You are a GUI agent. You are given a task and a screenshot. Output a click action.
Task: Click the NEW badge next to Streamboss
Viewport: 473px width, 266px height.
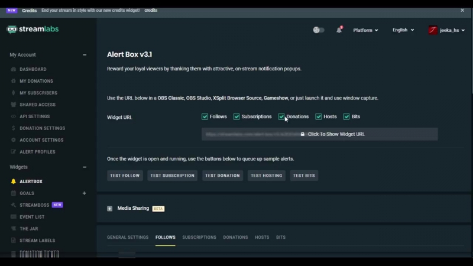click(57, 205)
